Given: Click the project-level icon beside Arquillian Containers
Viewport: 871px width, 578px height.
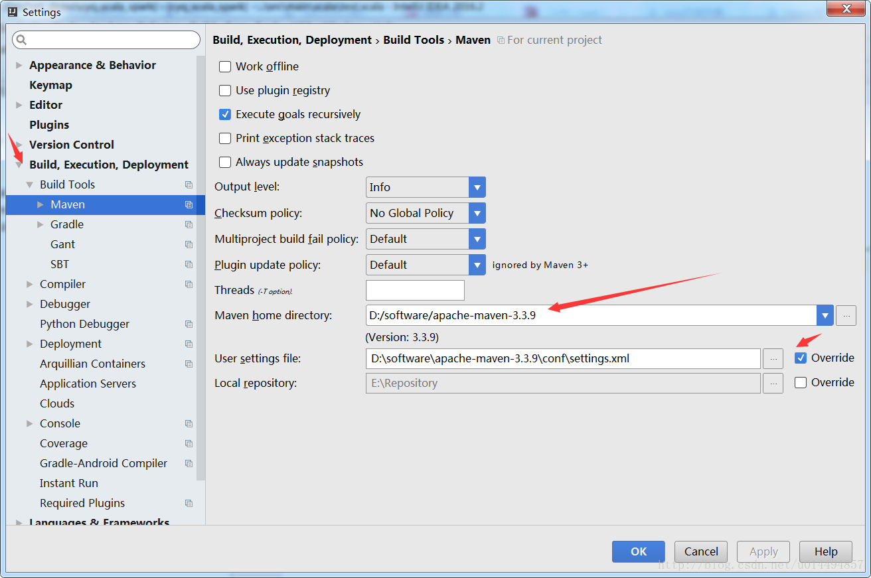Looking at the screenshot, I should click(x=189, y=364).
